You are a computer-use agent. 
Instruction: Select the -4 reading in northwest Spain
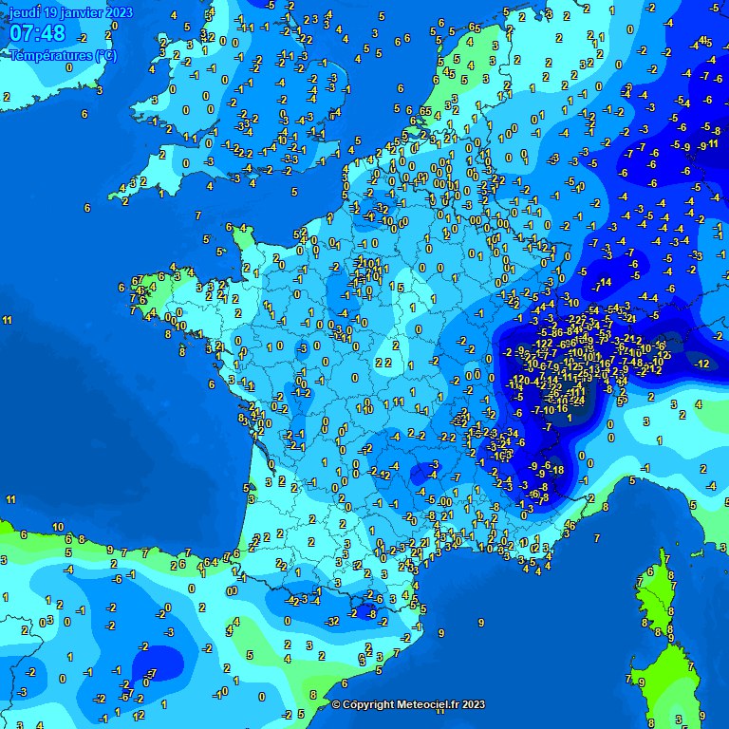click(x=68, y=570)
